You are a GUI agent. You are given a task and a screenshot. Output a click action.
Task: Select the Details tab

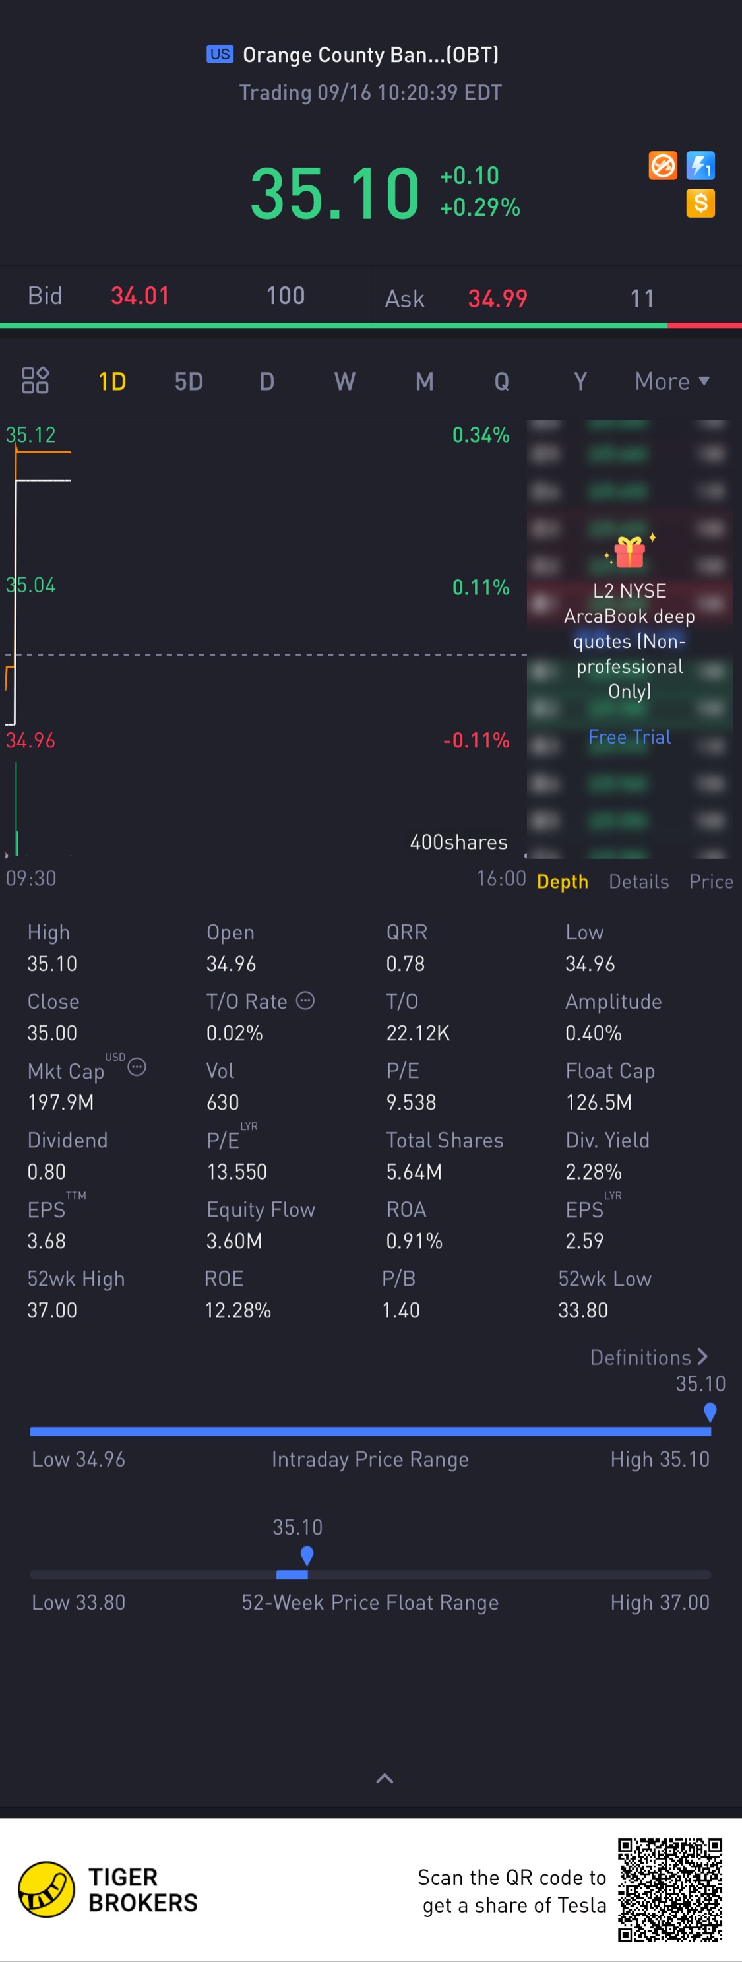638,881
